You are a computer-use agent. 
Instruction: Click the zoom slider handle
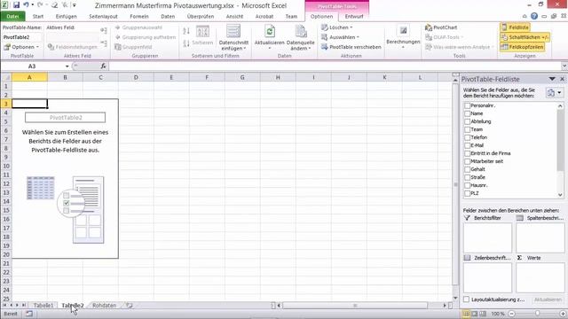coord(537,314)
